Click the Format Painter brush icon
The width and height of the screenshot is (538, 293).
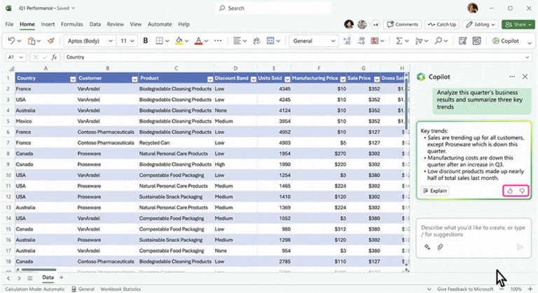[x=50, y=41]
